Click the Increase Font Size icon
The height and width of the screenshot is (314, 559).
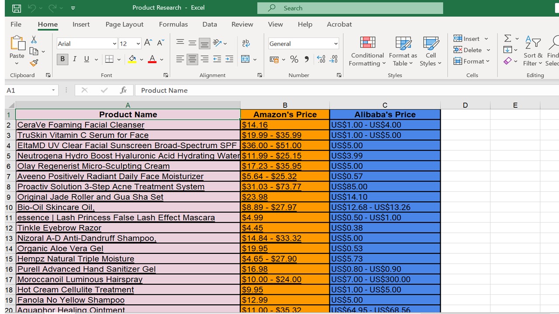(148, 43)
